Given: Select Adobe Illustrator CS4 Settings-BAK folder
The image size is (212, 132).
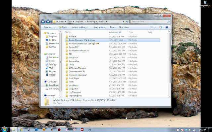Looking at the screenshot, I should coord(84,44).
